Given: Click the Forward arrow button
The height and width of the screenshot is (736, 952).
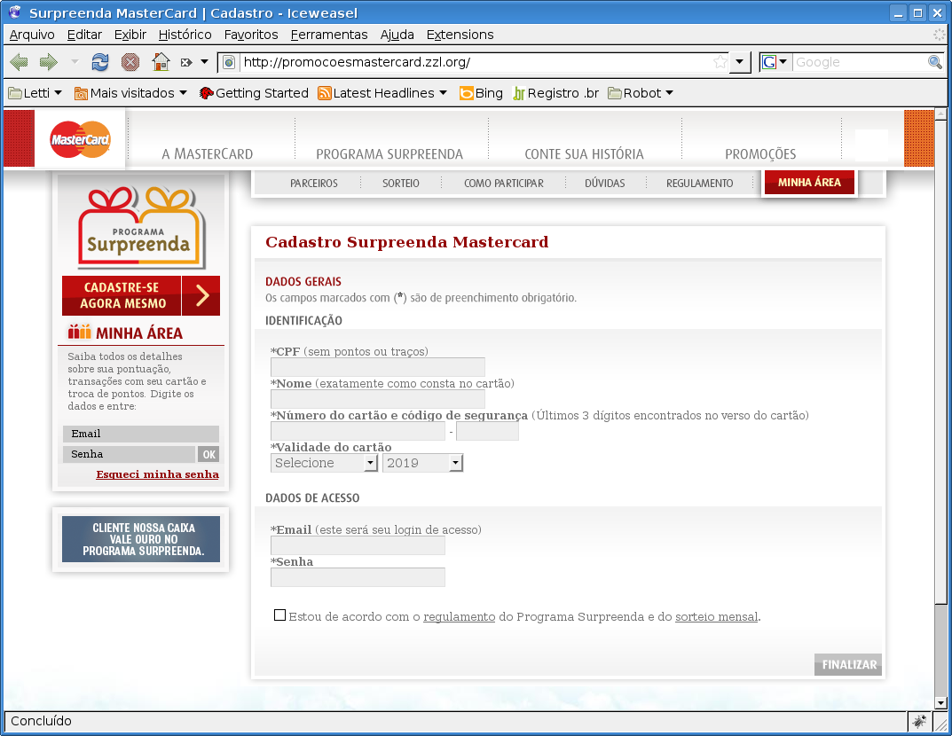Looking at the screenshot, I should click(49, 62).
